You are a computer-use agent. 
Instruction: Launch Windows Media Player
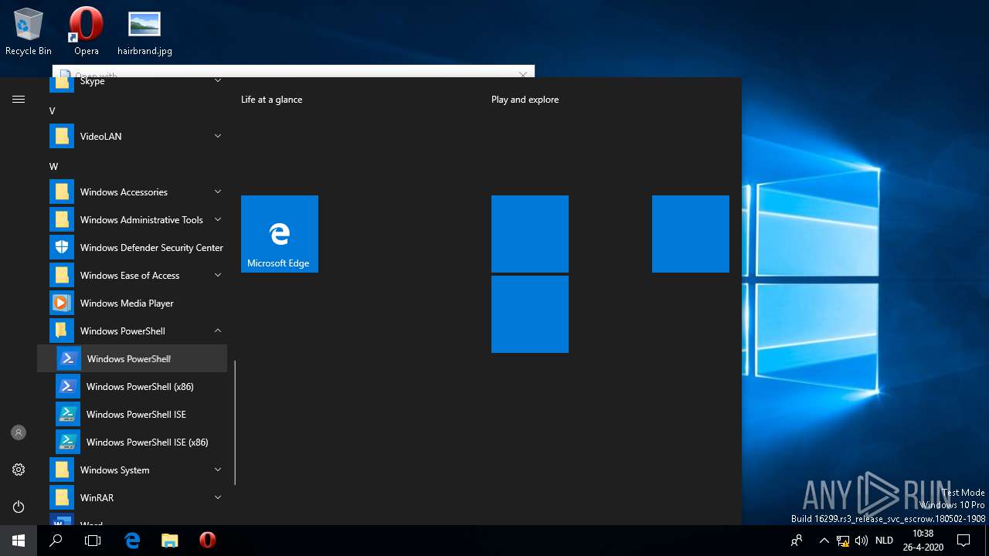pos(132,303)
